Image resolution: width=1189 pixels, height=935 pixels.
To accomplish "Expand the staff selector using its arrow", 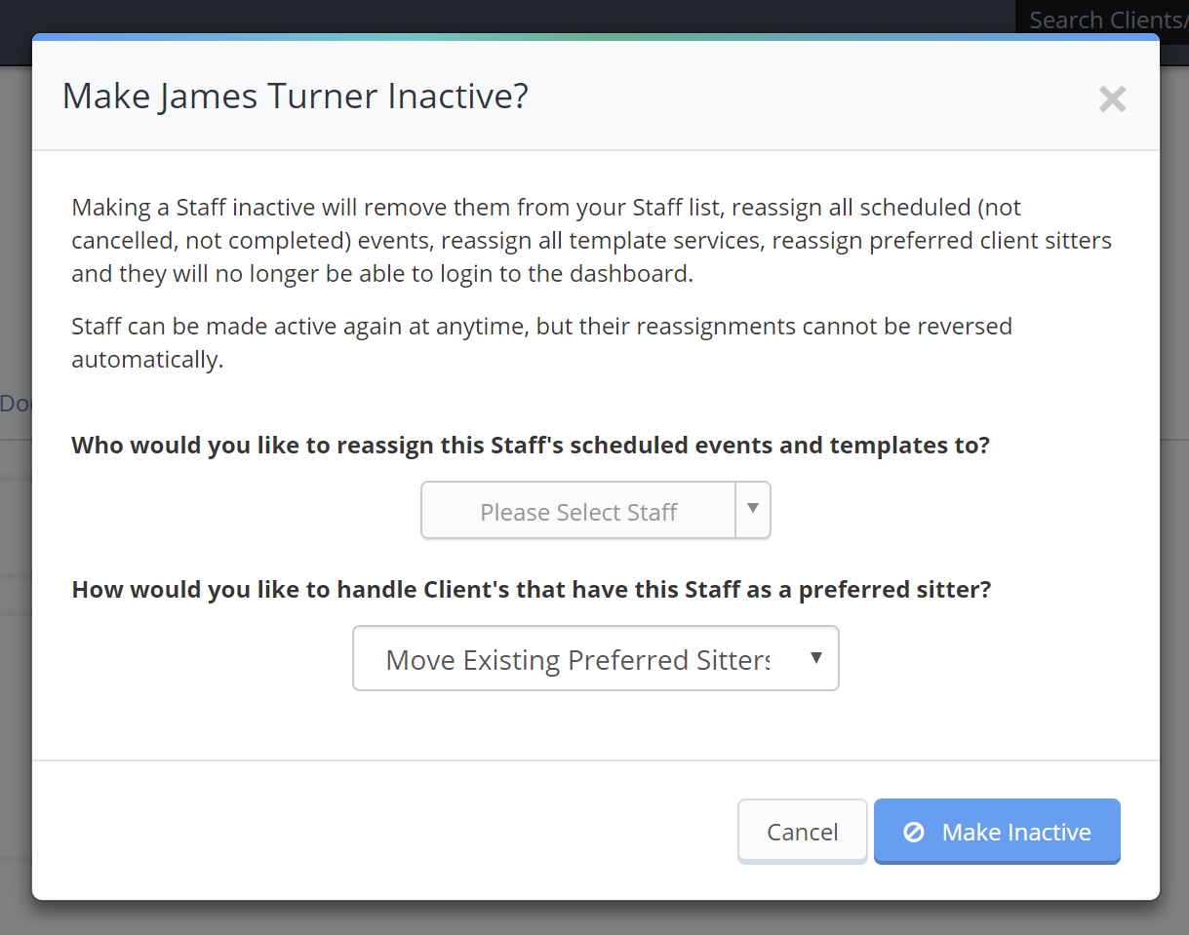I will (x=753, y=509).
